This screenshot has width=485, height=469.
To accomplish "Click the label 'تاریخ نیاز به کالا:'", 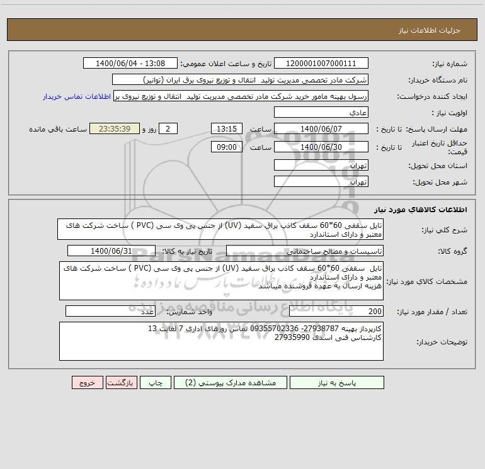I will point(188,251).
